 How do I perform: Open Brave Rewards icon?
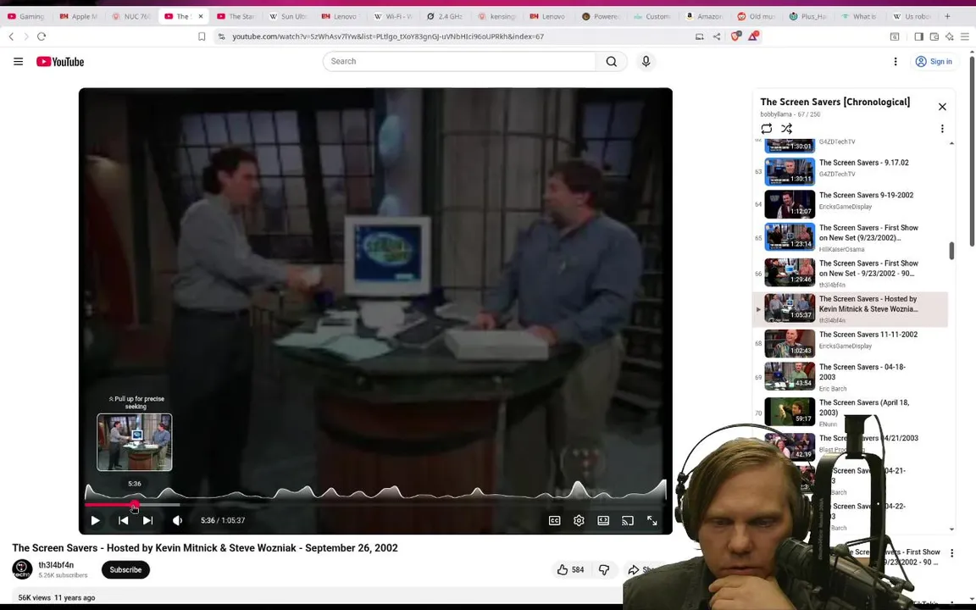pos(752,36)
